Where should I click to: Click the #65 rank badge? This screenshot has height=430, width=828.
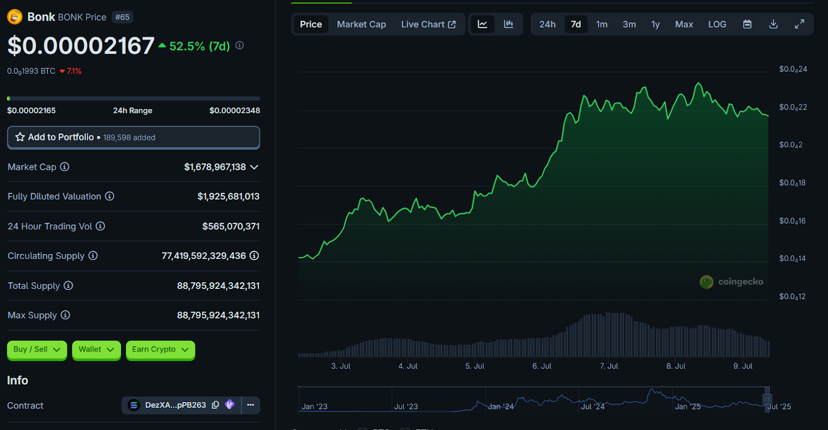click(123, 17)
